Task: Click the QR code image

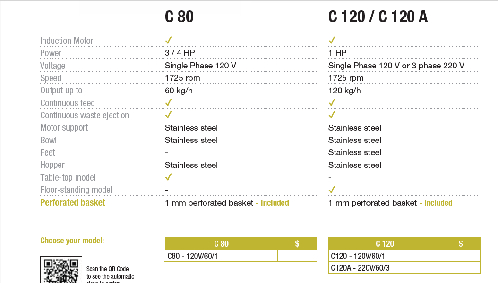Action: pos(60,270)
